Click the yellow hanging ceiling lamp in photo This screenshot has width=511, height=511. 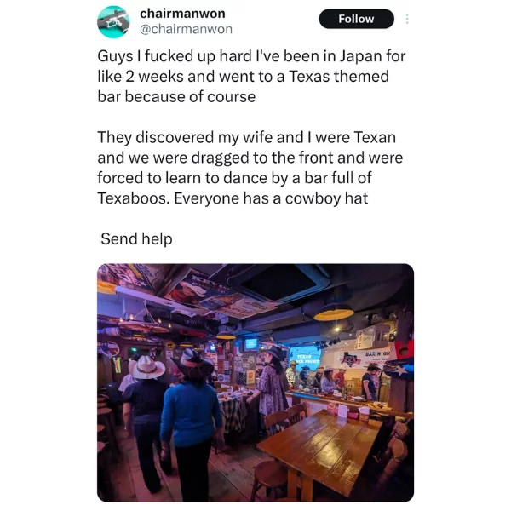tap(333, 313)
